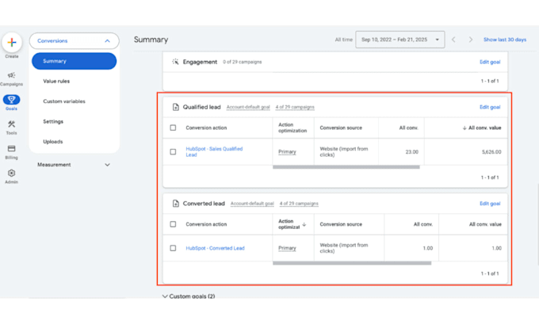The image size is (539, 324).
Task: Check HubSpot - Converted Lead row
Action: [173, 248]
